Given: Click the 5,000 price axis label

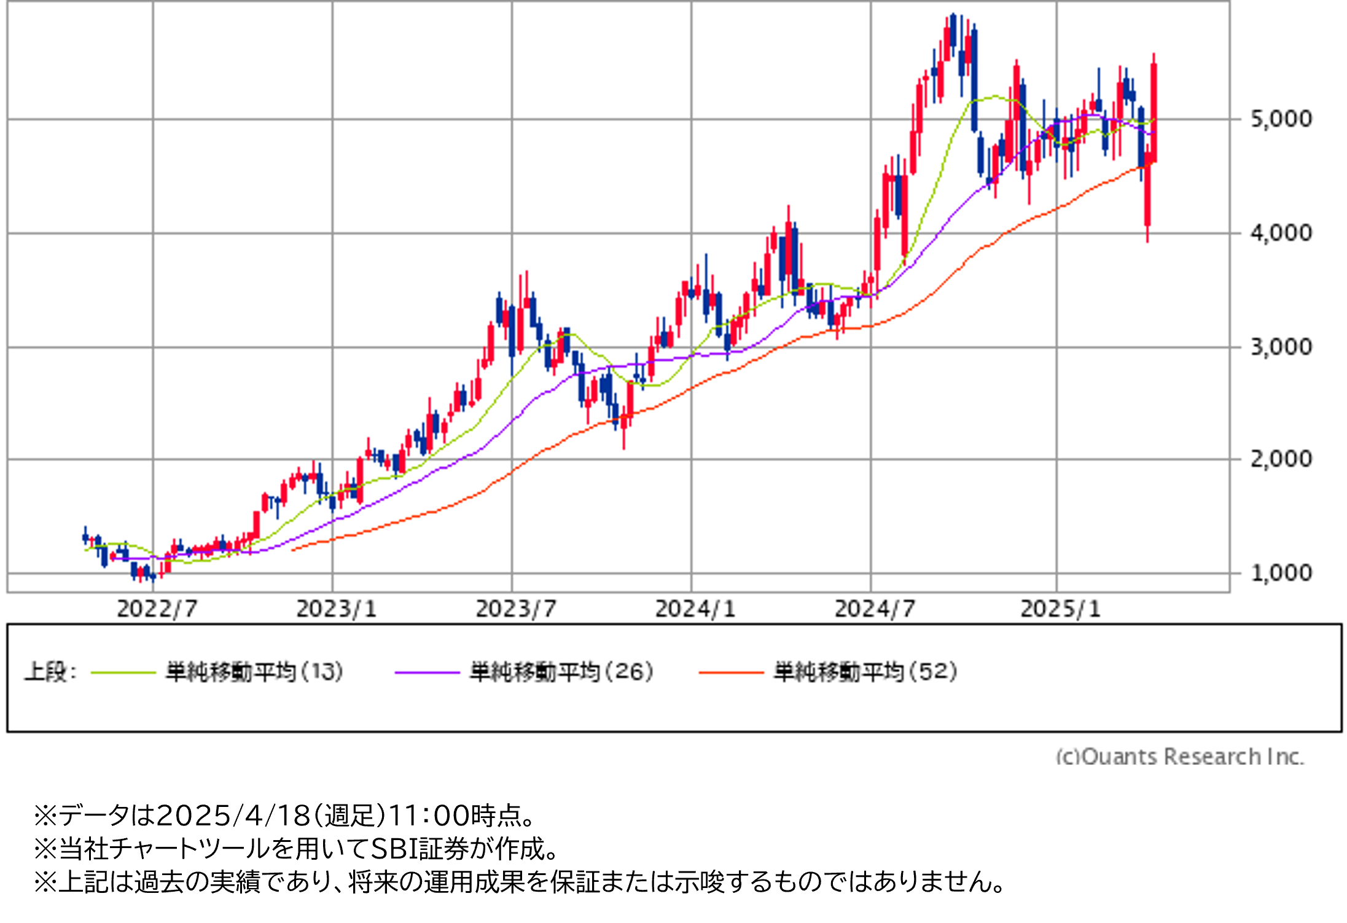Looking at the screenshot, I should 1281,119.
